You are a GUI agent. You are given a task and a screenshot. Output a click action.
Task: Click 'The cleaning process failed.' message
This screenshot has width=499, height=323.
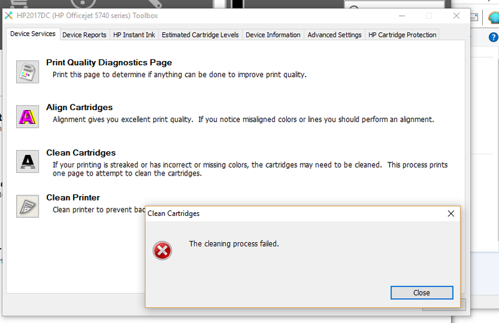click(234, 243)
